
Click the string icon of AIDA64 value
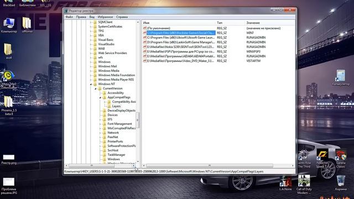[x=145, y=56]
